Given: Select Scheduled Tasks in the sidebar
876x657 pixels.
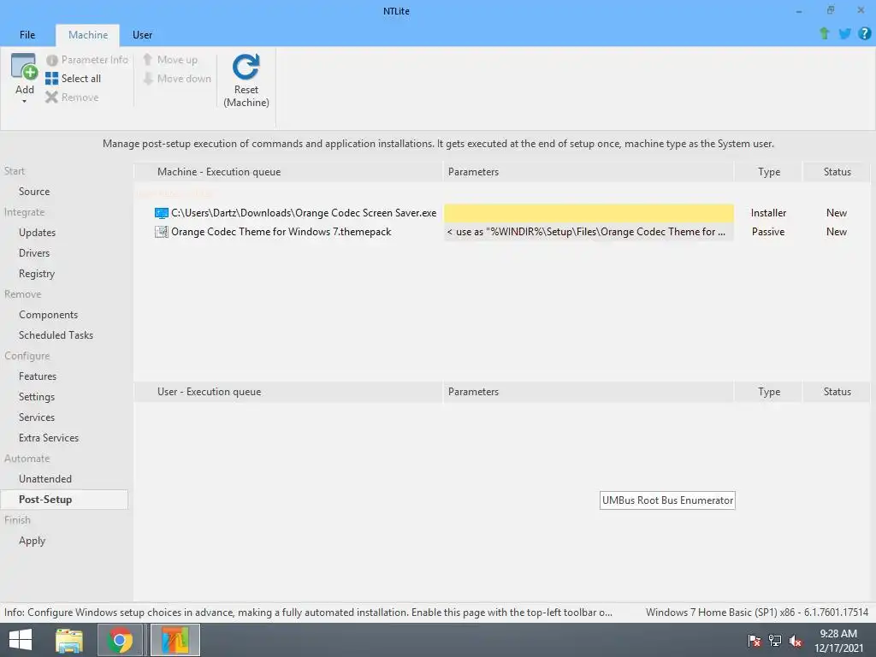Looking at the screenshot, I should [x=56, y=335].
